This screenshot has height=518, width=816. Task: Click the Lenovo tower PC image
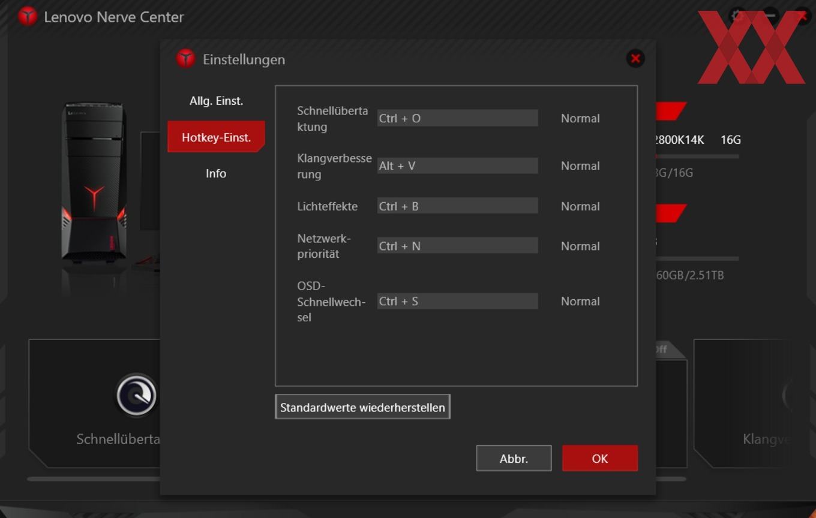[x=94, y=182]
